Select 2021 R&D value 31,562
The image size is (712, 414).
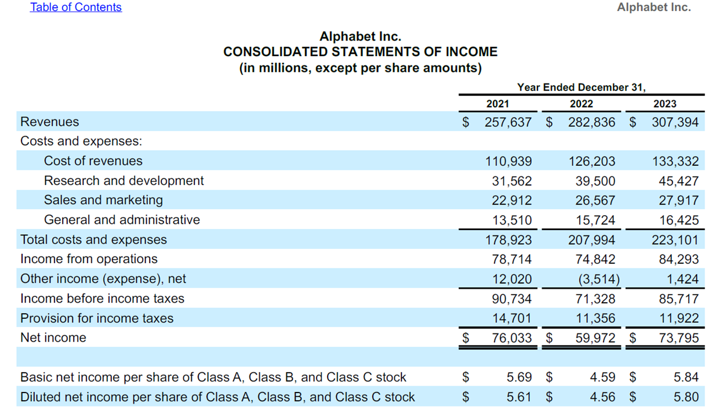(512, 181)
